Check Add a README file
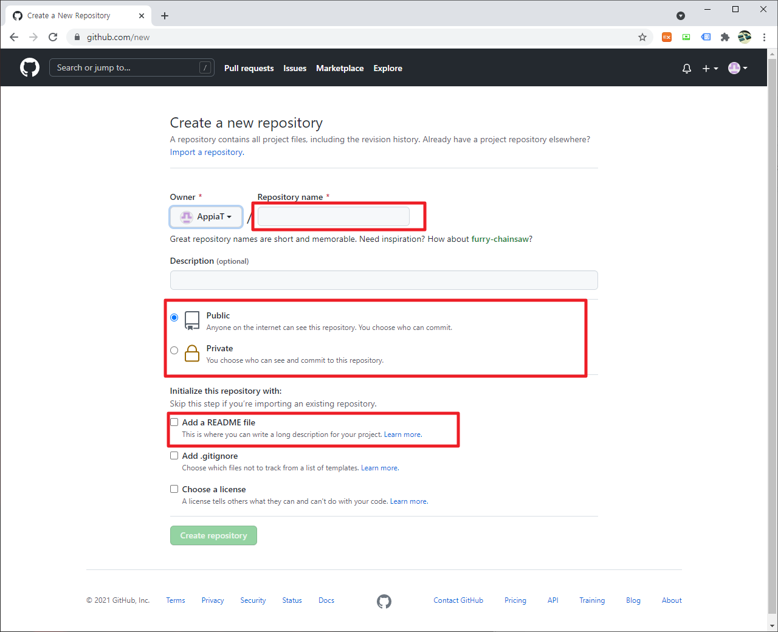The height and width of the screenshot is (632, 778). 174,422
